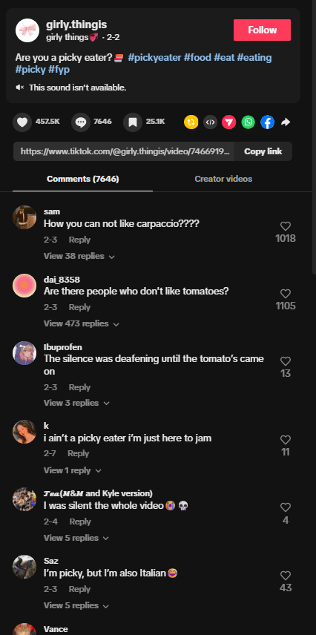Screen dimensions: 316x635
Task: Select the Comments (7646) tab
Action: tap(82, 179)
